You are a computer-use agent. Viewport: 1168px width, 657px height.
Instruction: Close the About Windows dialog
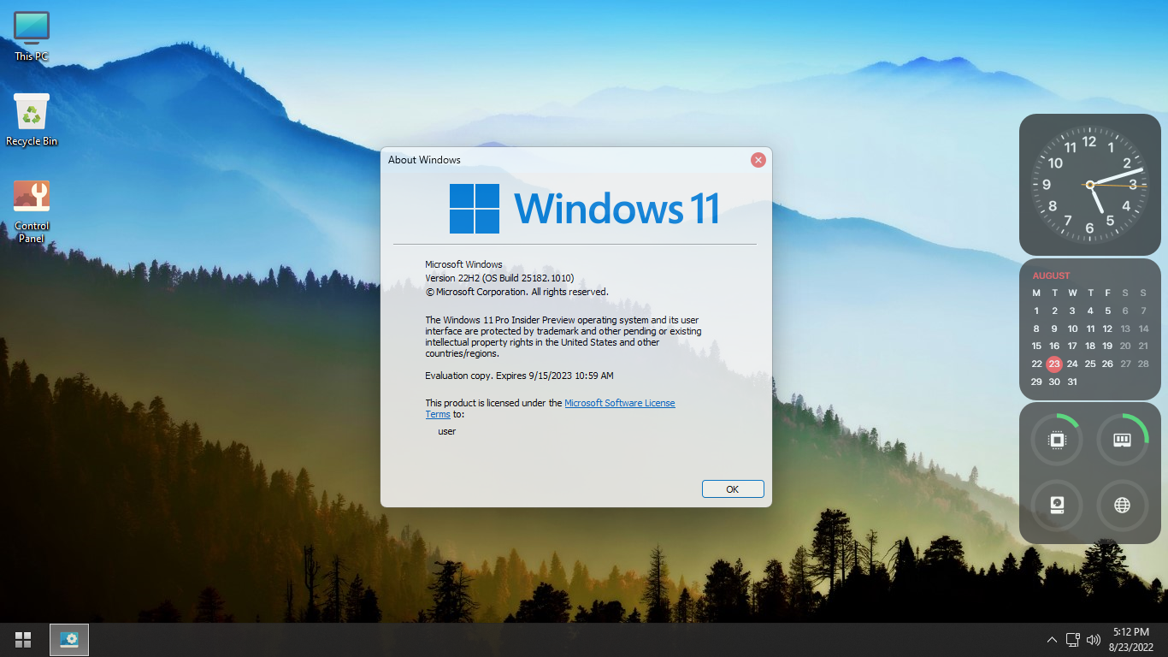pos(758,160)
